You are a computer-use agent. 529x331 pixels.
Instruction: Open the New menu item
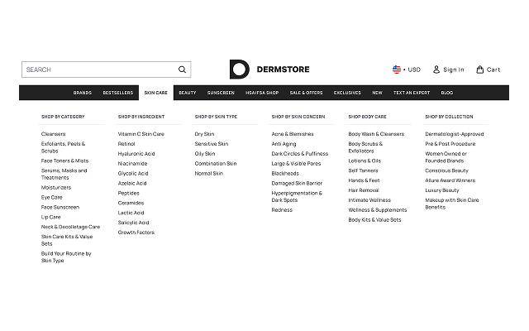point(377,93)
